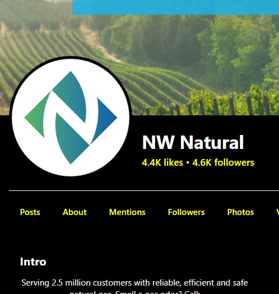Open the NW Natural profile picture logo
This screenshot has width=279, height=294.
[71, 118]
